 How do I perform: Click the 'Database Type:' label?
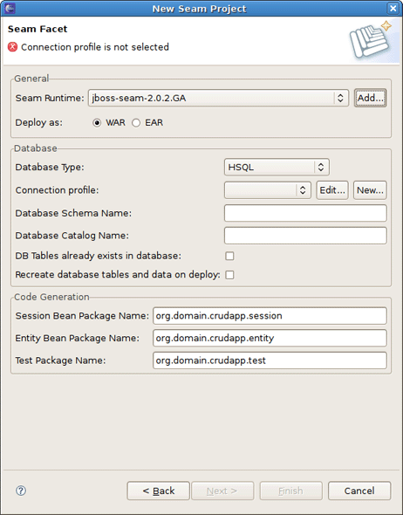click(x=50, y=168)
